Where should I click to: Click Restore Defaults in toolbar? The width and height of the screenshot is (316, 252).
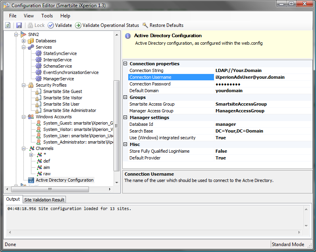(x=163, y=25)
